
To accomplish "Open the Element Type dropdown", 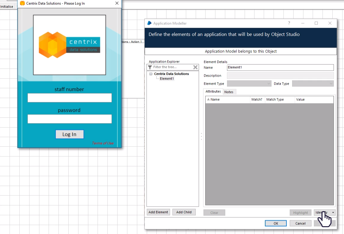I will point(249,83).
